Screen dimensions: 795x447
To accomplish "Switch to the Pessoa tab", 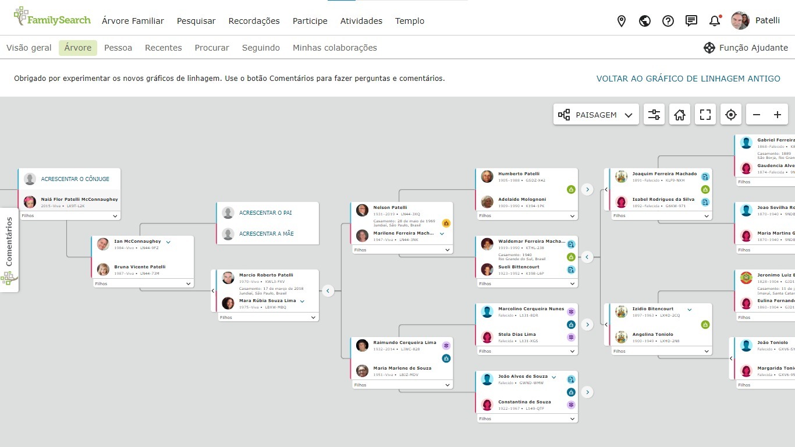I will [118, 48].
